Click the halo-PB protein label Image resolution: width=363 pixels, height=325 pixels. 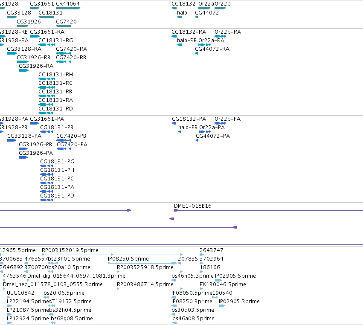188,128
